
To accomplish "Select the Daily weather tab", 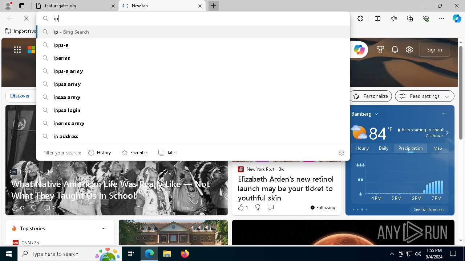I will pos(384,148).
